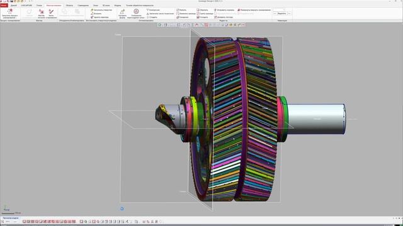Open the Выделить navigation dropdown
Image resolution: width=403 pixels, height=226 pixels.
click(282, 13)
